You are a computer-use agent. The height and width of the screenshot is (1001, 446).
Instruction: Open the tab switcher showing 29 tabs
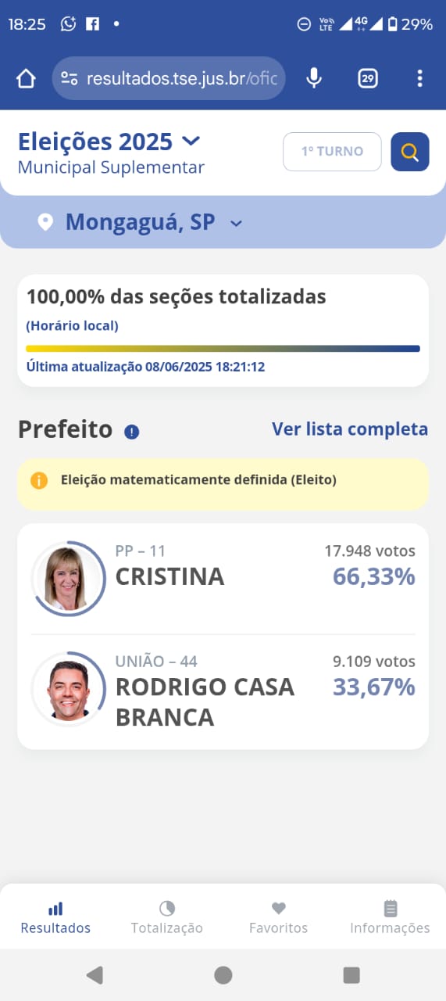368,78
